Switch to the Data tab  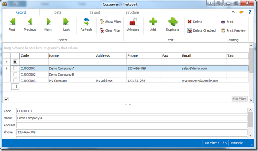coord(58,12)
